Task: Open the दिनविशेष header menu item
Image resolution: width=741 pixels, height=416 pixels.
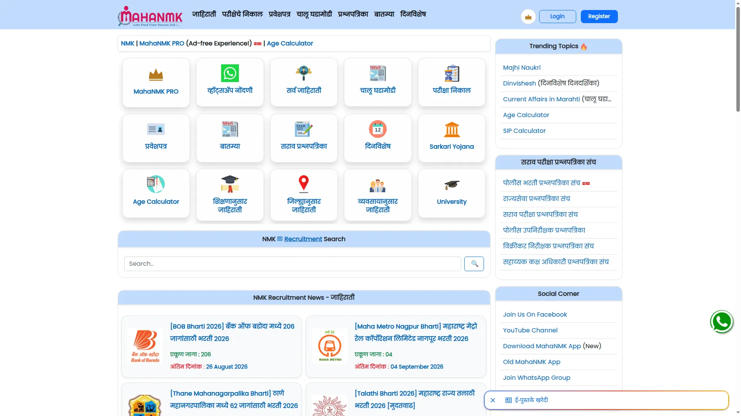Action: [x=413, y=14]
